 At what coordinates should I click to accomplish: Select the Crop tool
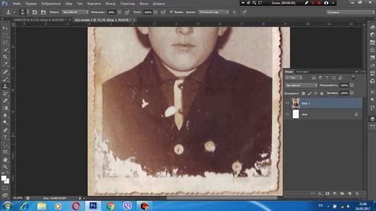5,57
